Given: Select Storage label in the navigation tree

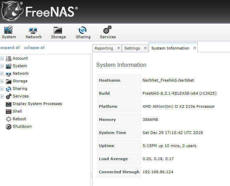Looking at the screenshot, I should [x=20, y=81].
